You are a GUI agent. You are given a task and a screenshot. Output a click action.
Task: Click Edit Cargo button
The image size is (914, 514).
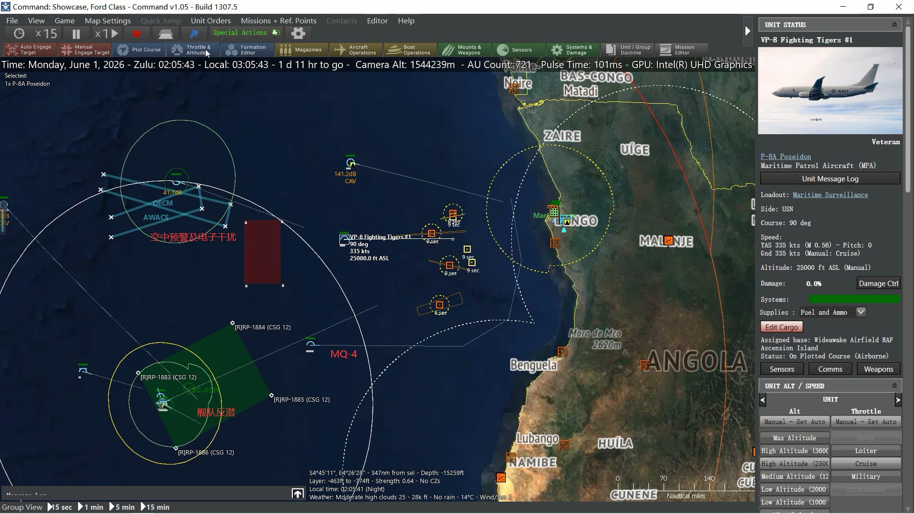click(x=781, y=327)
